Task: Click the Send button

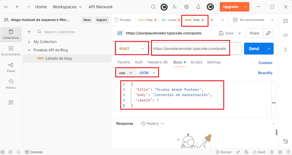Action: (x=254, y=49)
